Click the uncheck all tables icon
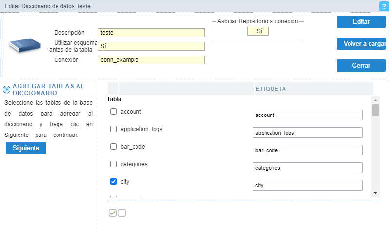Screen dimensions: 389x232 tap(122, 213)
